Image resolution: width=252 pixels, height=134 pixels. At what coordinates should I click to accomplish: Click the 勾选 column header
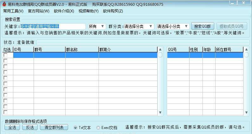(8, 50)
